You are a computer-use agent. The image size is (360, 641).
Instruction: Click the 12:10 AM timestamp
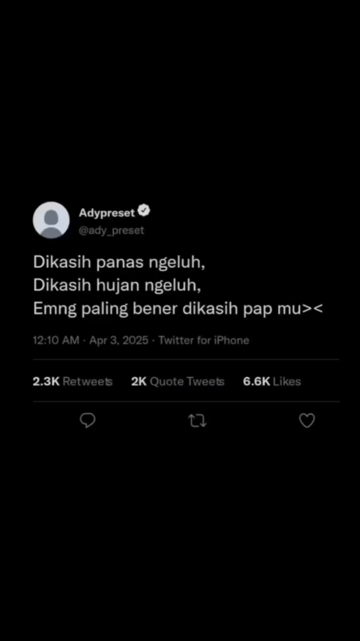click(x=56, y=341)
